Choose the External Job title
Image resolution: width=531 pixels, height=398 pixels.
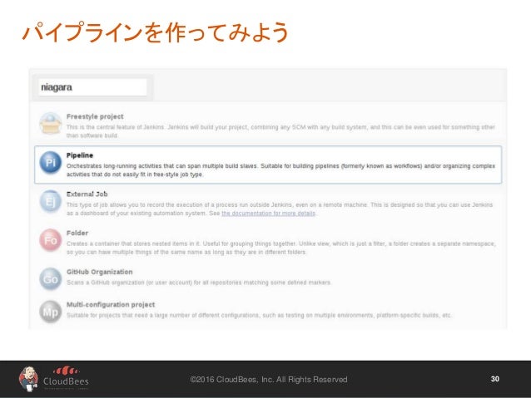coord(87,194)
